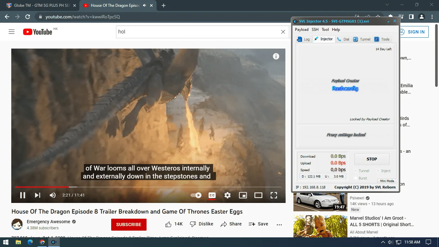Enable the Burst checkbox
The height and width of the screenshot is (247, 439).
pyautogui.click(x=355, y=178)
